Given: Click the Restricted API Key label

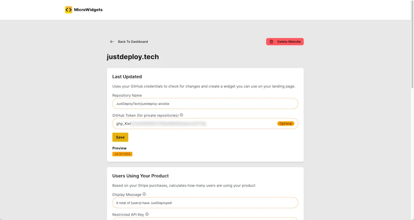Looking at the screenshot, I should (x=128, y=215).
